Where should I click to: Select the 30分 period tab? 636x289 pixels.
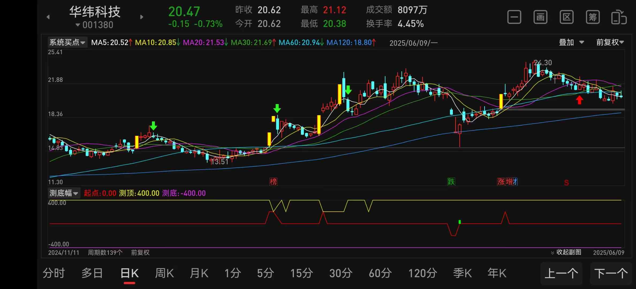coord(341,273)
